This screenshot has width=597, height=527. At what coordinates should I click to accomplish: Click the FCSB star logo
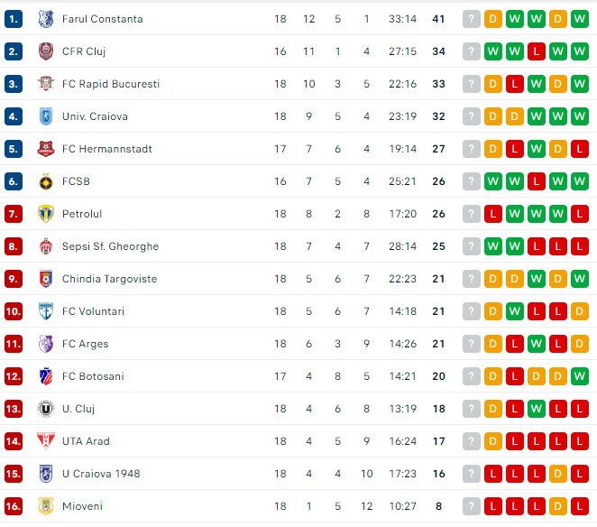point(46,181)
